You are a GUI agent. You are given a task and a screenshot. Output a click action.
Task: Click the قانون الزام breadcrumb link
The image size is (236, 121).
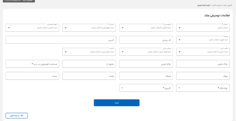point(228,5)
